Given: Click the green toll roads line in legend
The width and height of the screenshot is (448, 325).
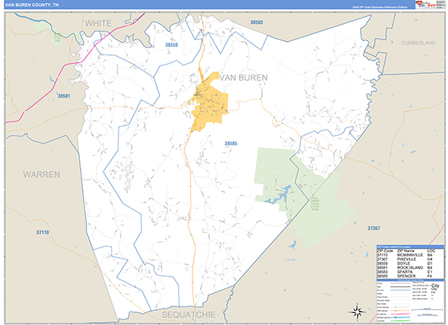Looking at the screenshot, I should pyautogui.click(x=400, y=321).
